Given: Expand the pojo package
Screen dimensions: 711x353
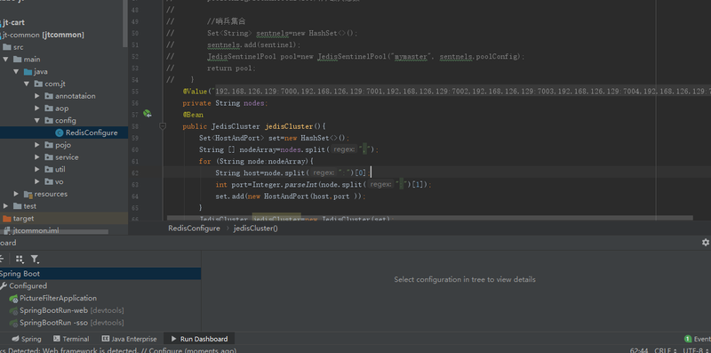Looking at the screenshot, I should (37, 145).
